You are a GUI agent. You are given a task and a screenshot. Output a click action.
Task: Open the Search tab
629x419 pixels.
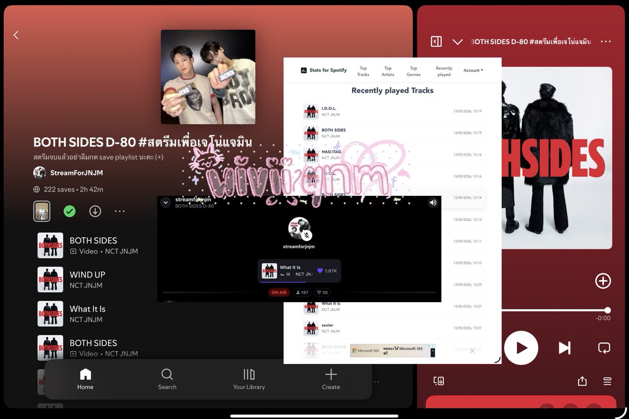[167, 379]
